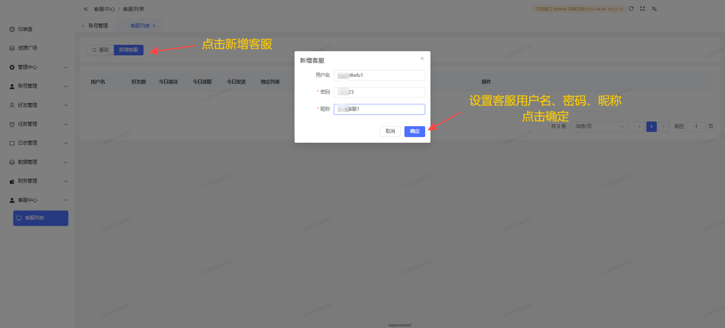This screenshot has width=725, height=328.
Task: Go to the previous page arrow
Action: pos(639,127)
